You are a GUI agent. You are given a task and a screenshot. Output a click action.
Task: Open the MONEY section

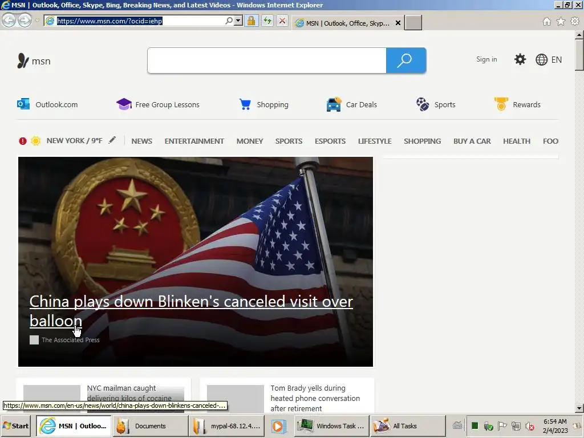coord(250,141)
